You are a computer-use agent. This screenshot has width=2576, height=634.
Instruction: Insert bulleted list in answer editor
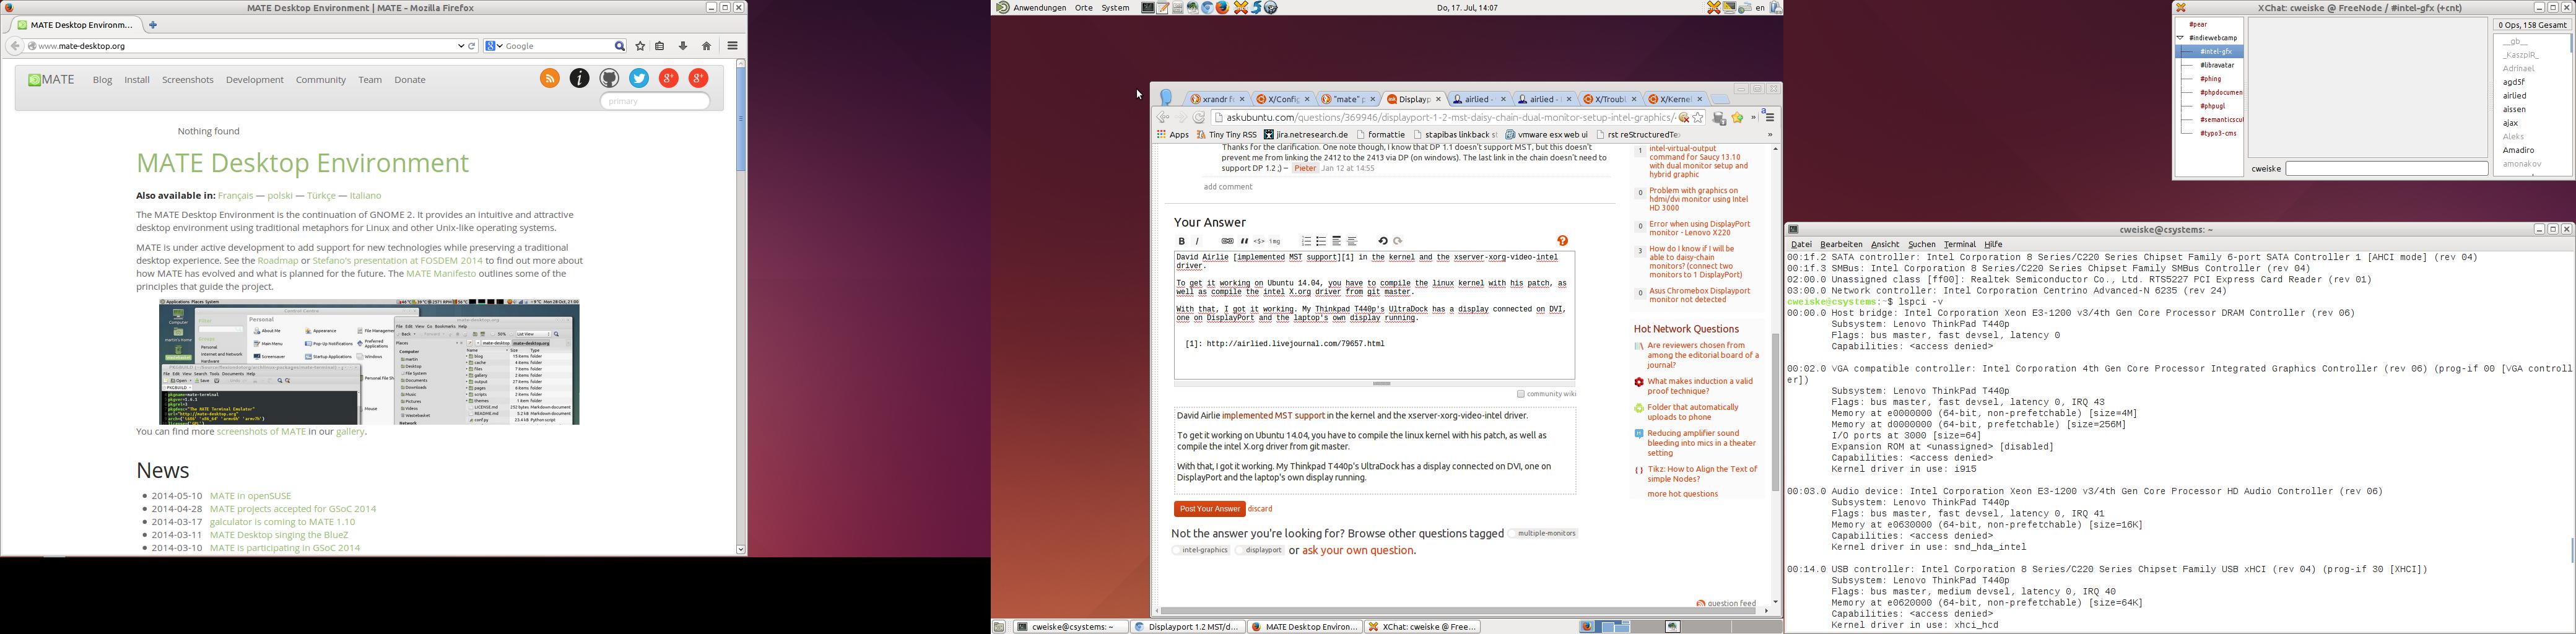pyautogui.click(x=1321, y=241)
